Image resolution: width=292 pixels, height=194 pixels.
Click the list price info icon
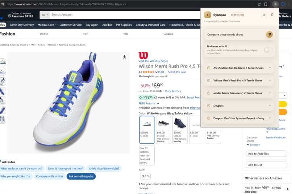[160, 91]
